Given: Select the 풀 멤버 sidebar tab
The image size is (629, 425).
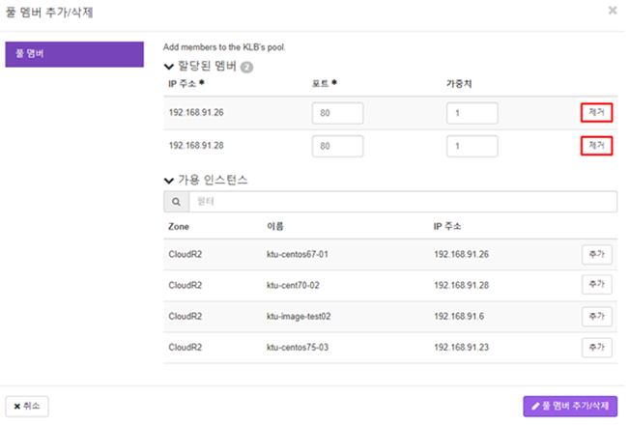Looking at the screenshot, I should 74,54.
